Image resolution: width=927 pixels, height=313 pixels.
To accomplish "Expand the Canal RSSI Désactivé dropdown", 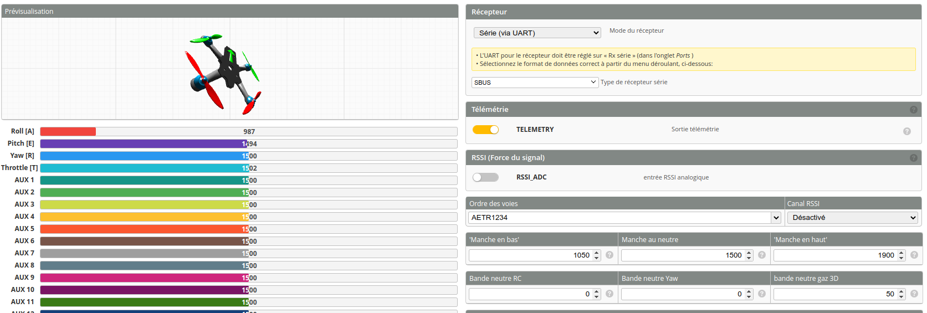I will pos(852,218).
